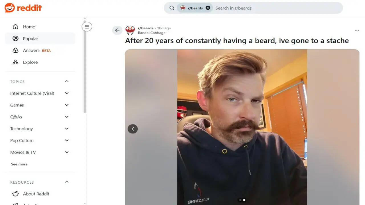Collapse sidebar with the hamburger button
This screenshot has width=365, height=205.
[87, 27]
